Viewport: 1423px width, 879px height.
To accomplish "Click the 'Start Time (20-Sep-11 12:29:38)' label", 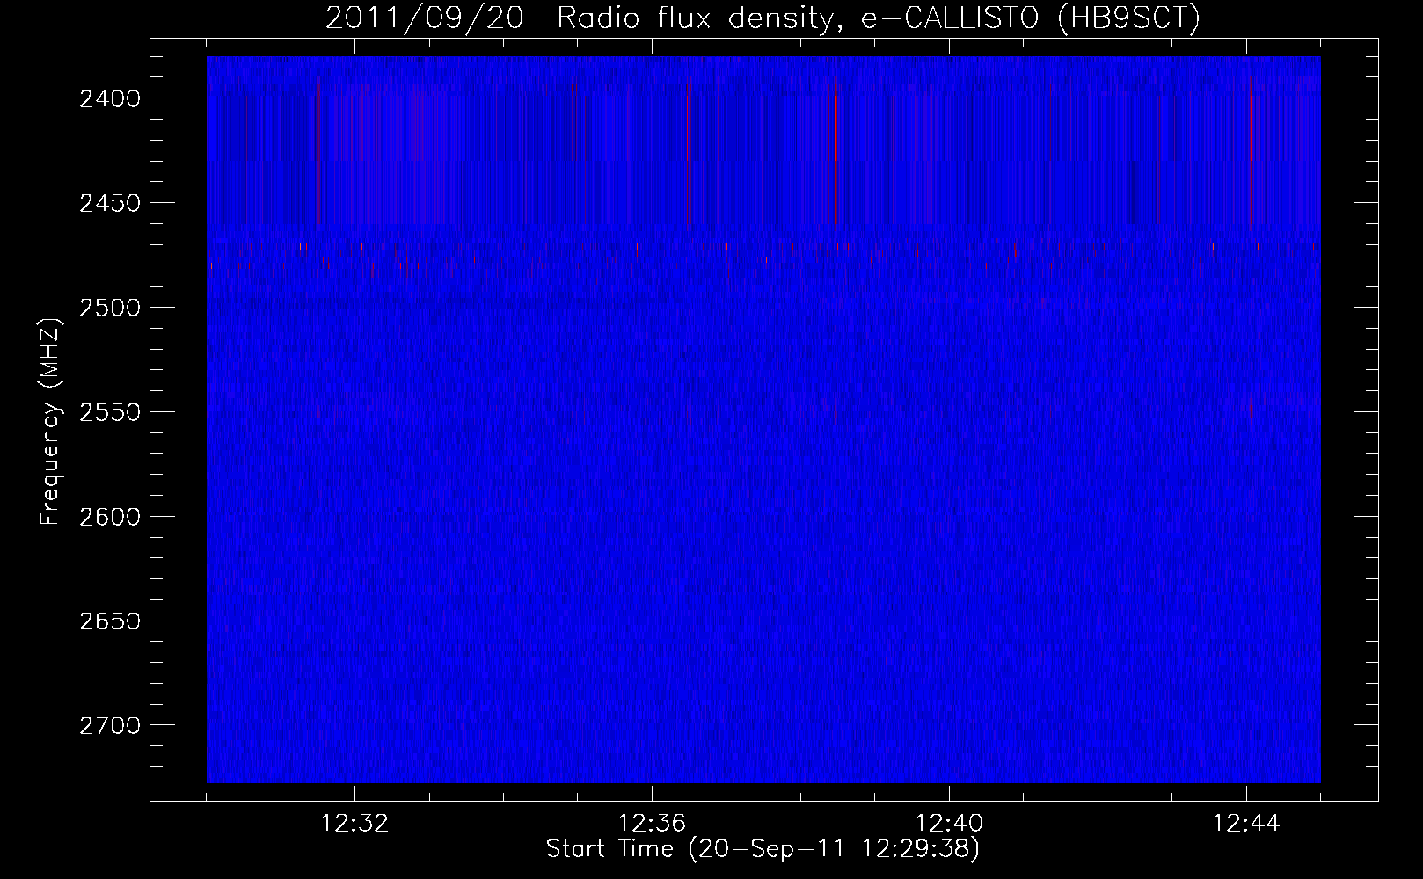I will [763, 849].
